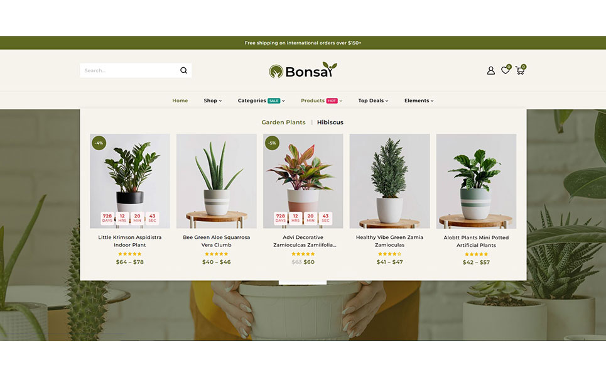Open the user account icon
This screenshot has height=377, width=606.
(x=491, y=70)
